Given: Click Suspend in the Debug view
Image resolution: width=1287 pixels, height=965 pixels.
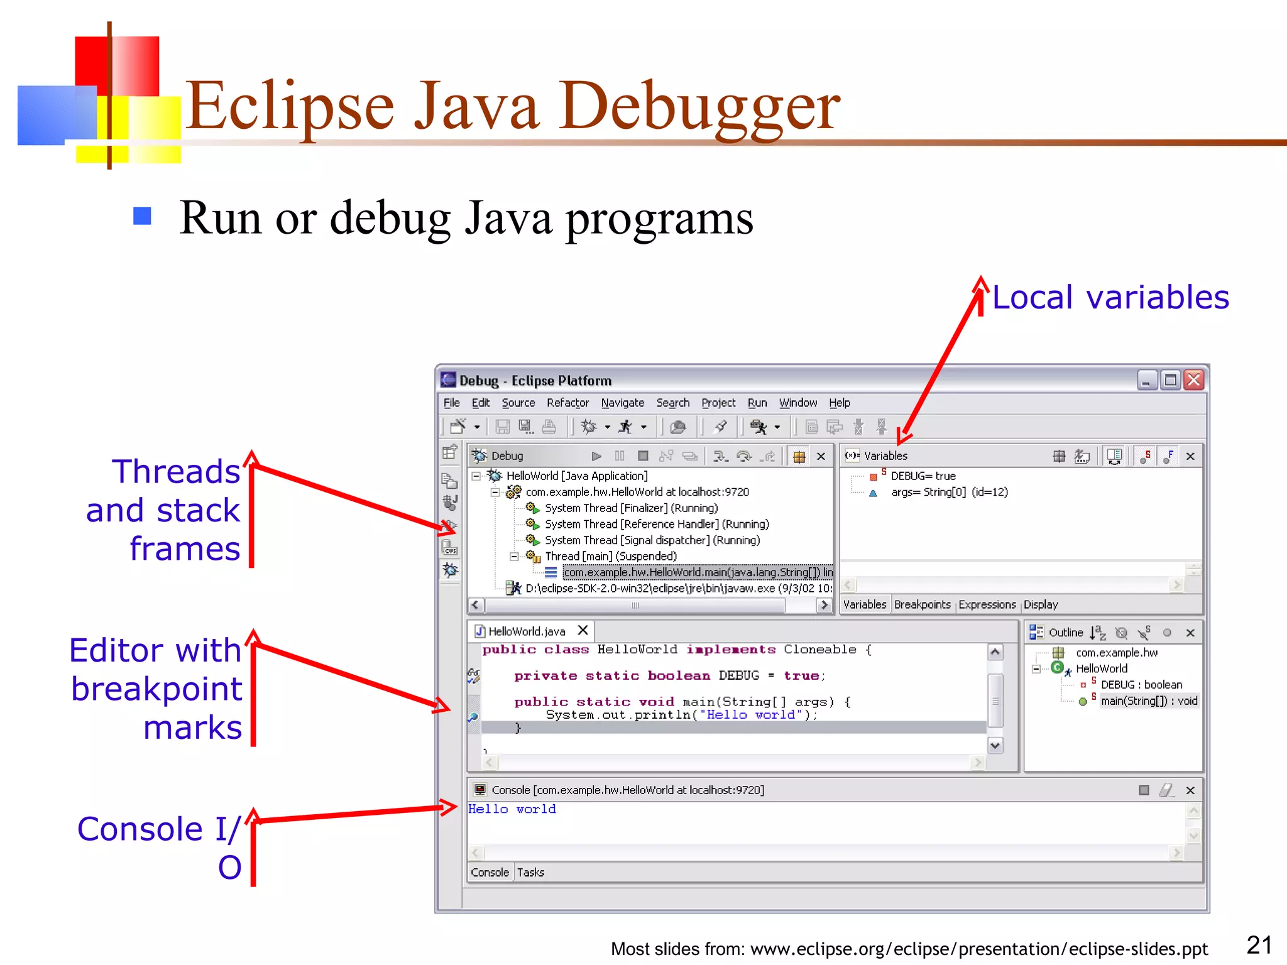Looking at the screenshot, I should pos(620,456).
